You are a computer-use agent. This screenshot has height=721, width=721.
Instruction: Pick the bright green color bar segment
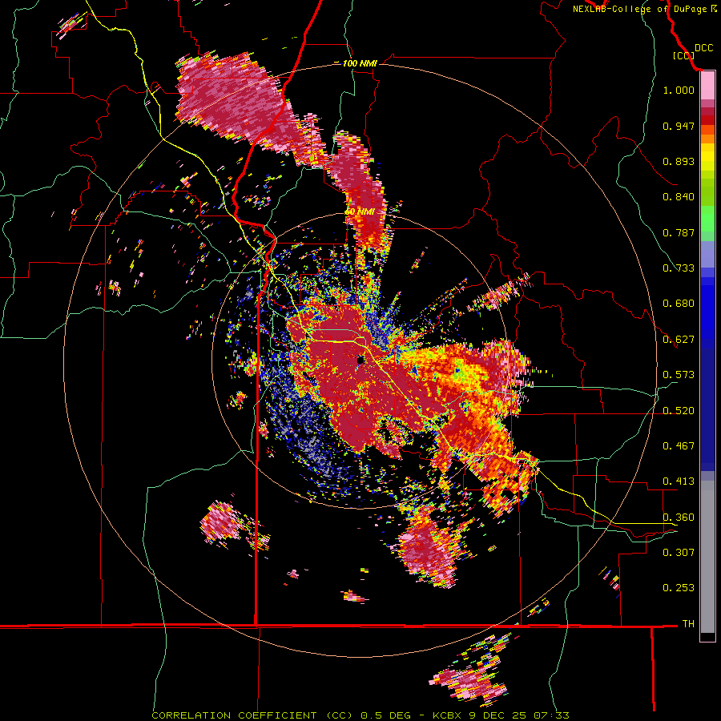click(707, 219)
